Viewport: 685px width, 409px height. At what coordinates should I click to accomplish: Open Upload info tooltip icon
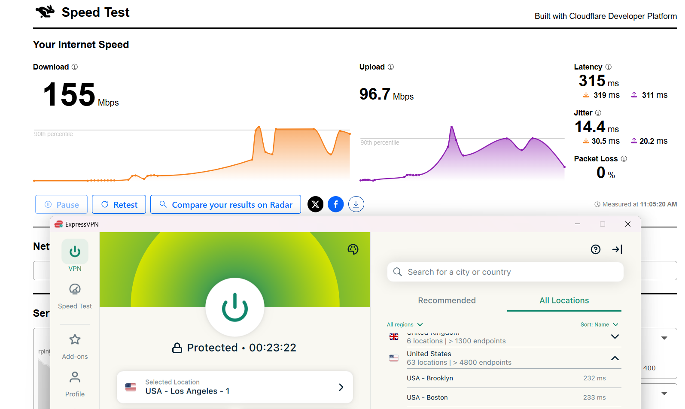click(391, 67)
